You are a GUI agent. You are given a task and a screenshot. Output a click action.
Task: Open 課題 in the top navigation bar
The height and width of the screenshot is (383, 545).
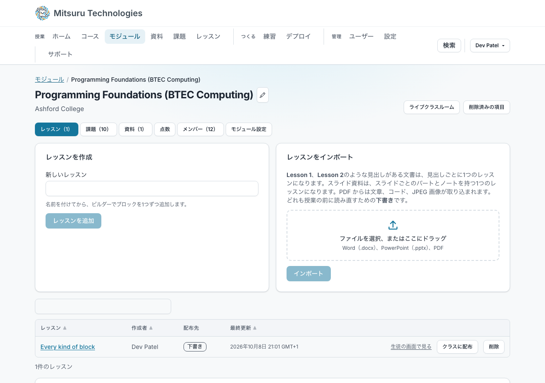tap(180, 37)
